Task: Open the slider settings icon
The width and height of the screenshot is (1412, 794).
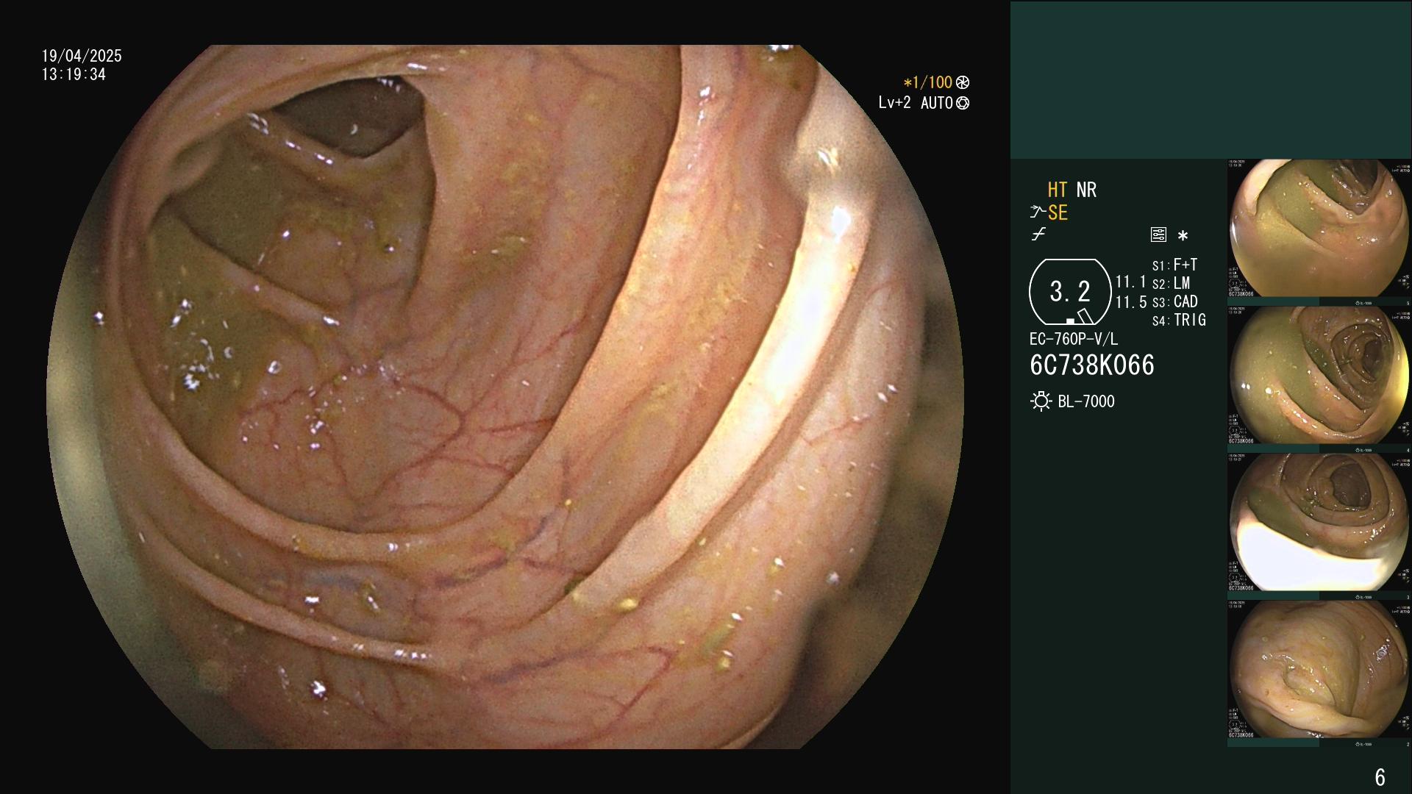Action: coord(1158,235)
